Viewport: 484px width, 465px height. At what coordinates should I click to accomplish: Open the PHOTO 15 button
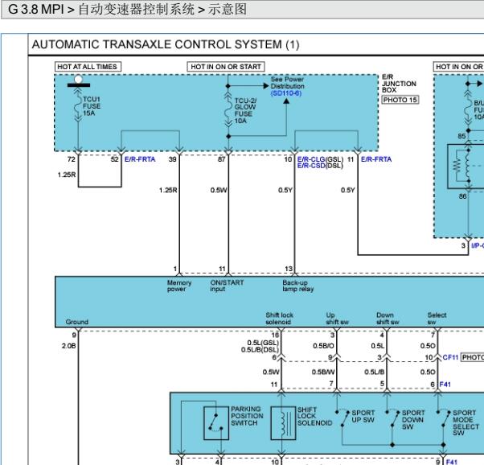click(x=400, y=100)
